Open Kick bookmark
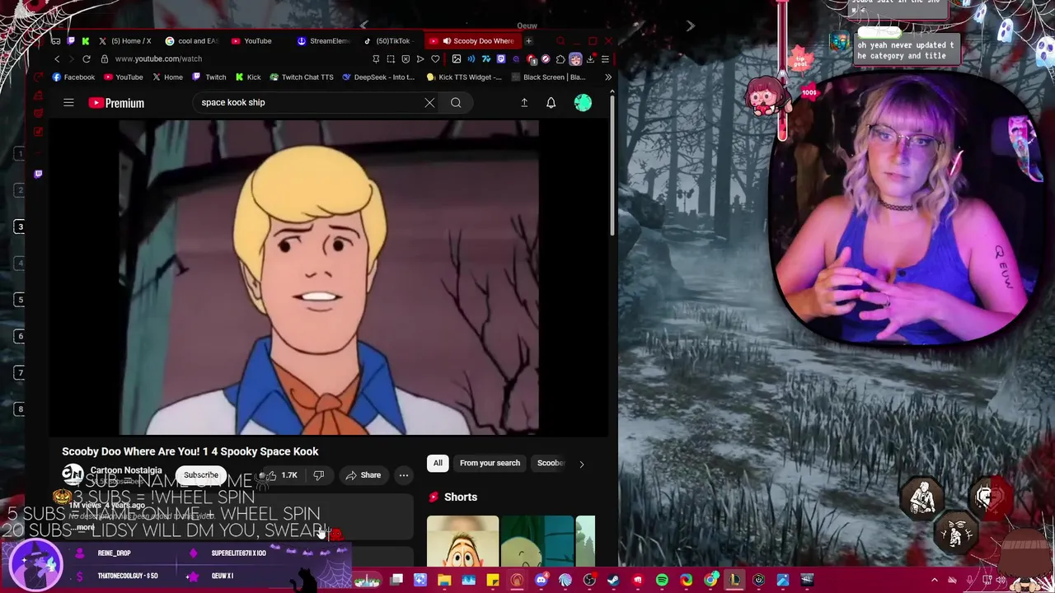Viewport: 1055px width, 593px height. pyautogui.click(x=247, y=77)
